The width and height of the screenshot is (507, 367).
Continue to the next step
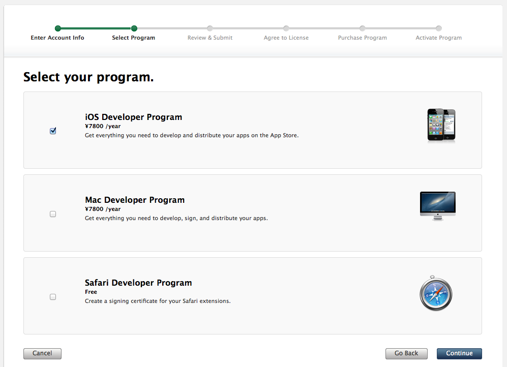[x=459, y=353]
